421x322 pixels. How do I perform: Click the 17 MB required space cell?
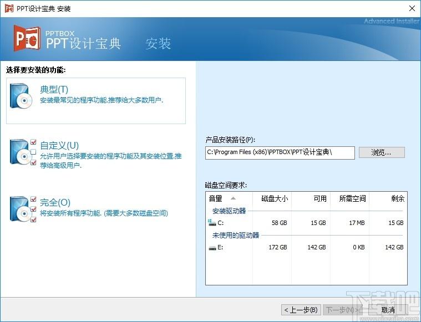point(357,223)
